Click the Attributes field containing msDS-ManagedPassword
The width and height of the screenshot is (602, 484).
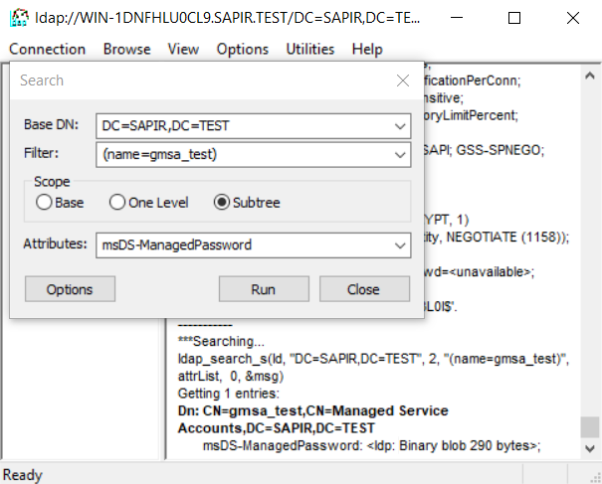click(x=244, y=244)
